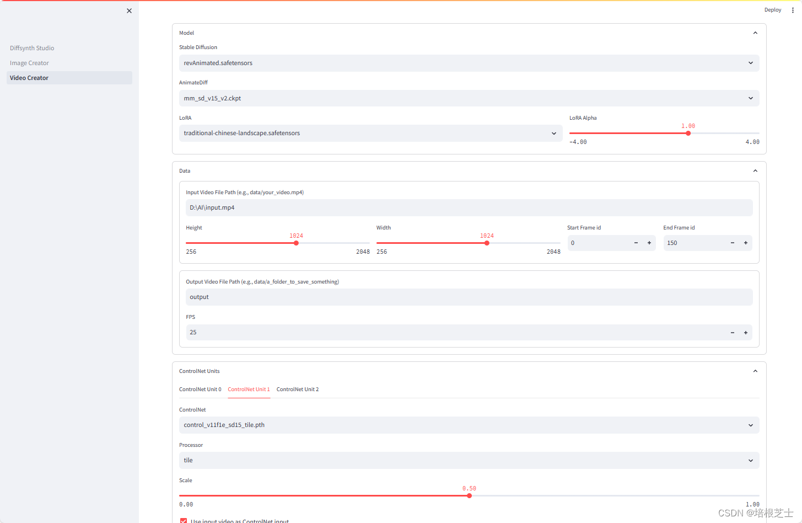Increase Start Frame id with plus icon
The height and width of the screenshot is (523, 802).
(x=649, y=243)
